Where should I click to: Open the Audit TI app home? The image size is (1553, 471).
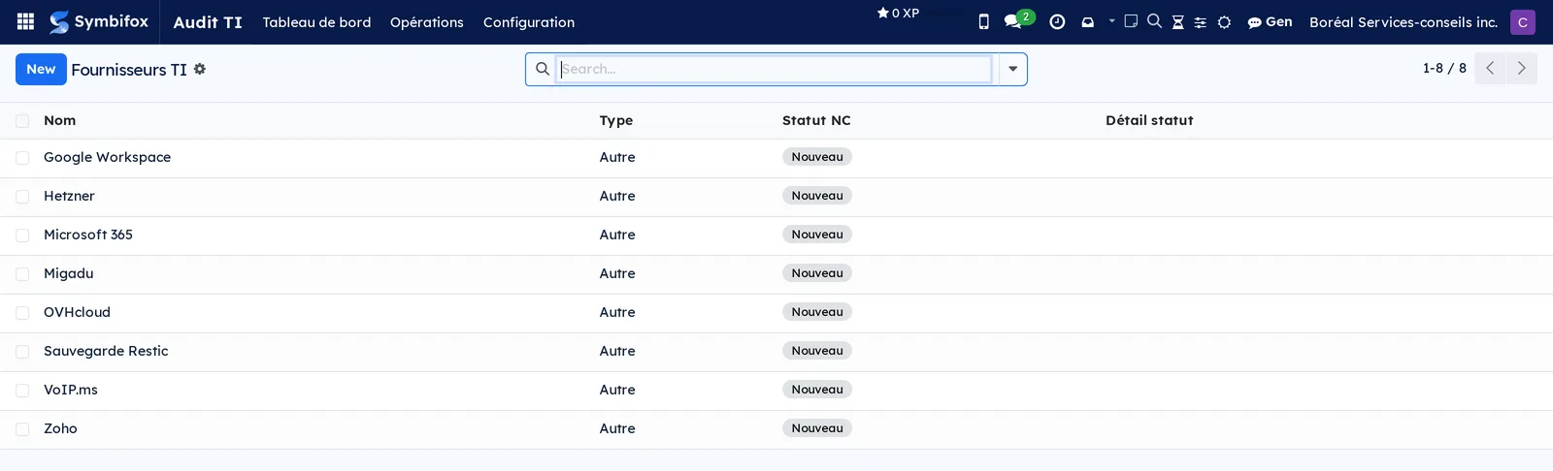[208, 21]
